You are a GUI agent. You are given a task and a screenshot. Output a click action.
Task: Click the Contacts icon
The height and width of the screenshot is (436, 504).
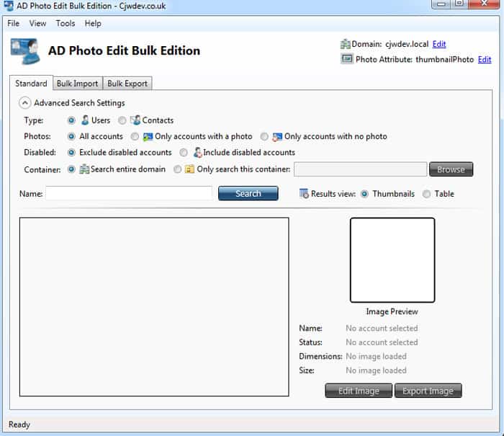click(135, 120)
